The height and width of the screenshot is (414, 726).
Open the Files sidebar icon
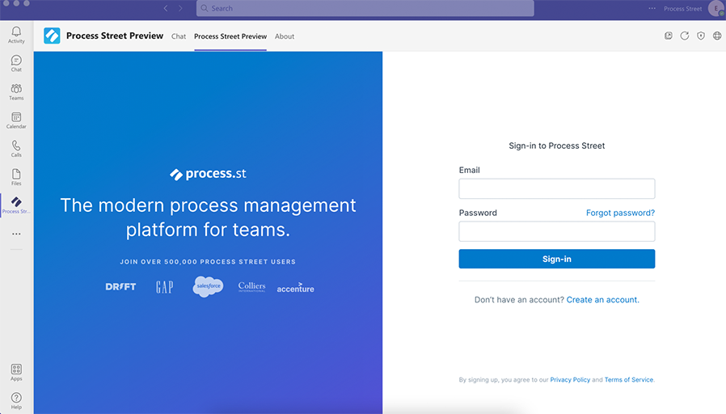(16, 177)
